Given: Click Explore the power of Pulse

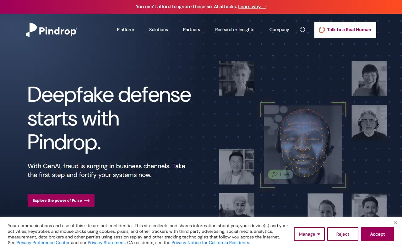Looking at the screenshot, I should point(61,200).
